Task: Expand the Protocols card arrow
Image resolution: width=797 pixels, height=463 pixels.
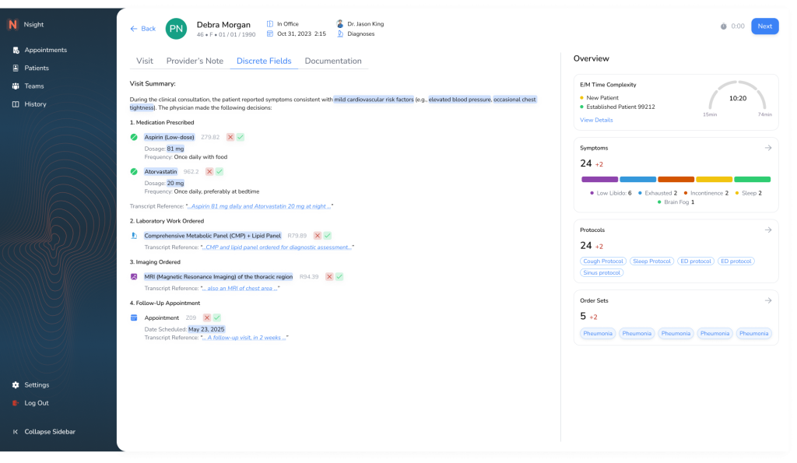Action: pyautogui.click(x=767, y=230)
